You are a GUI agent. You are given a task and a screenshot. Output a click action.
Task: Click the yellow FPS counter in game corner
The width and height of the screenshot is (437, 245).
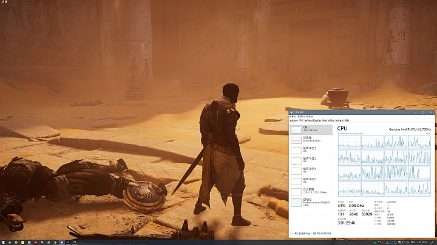click(x=4, y=2)
